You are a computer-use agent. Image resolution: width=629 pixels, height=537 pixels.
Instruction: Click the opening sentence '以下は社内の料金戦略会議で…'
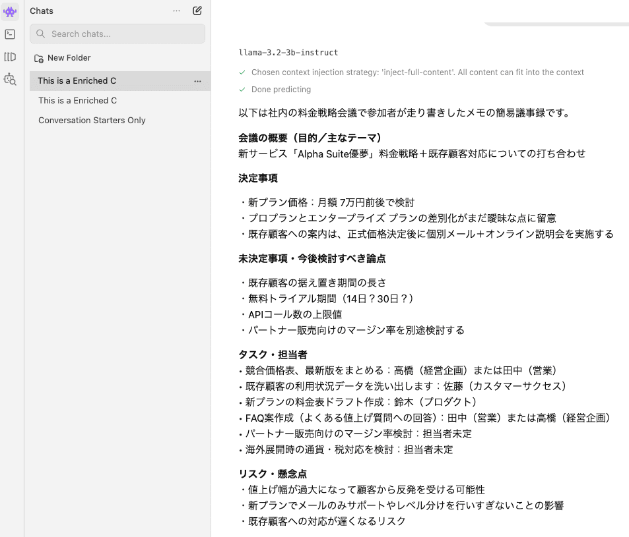tap(405, 113)
